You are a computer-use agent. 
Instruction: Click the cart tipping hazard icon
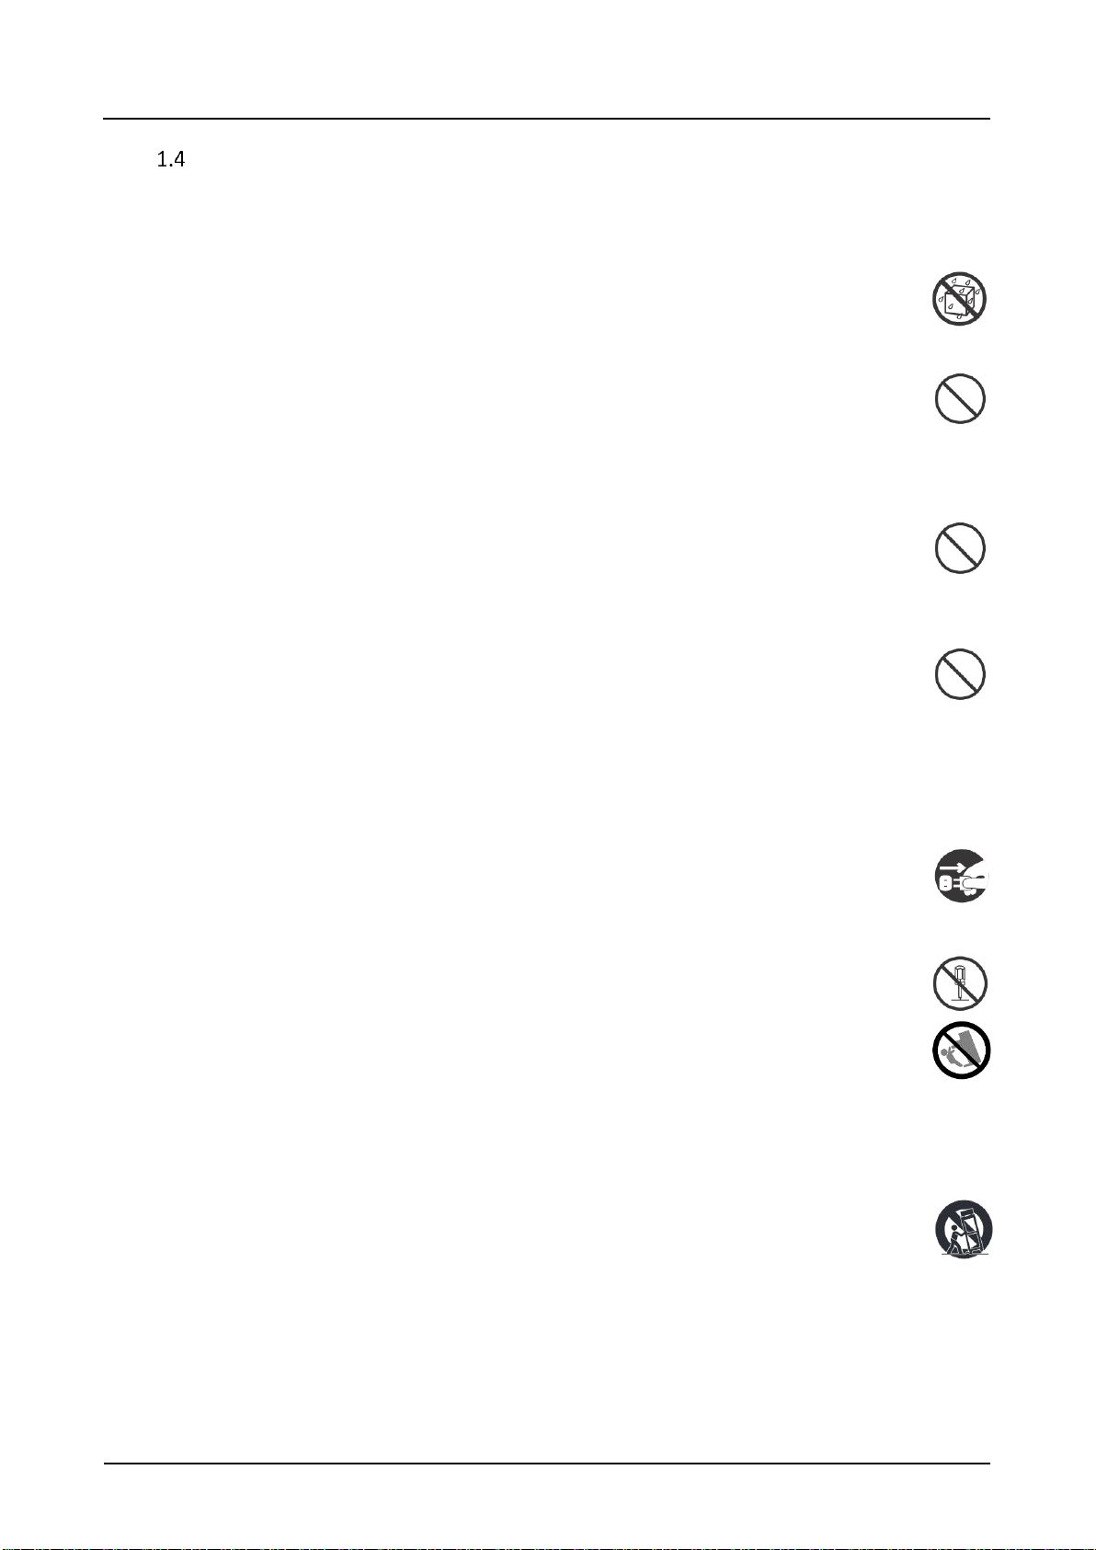(x=965, y=1229)
